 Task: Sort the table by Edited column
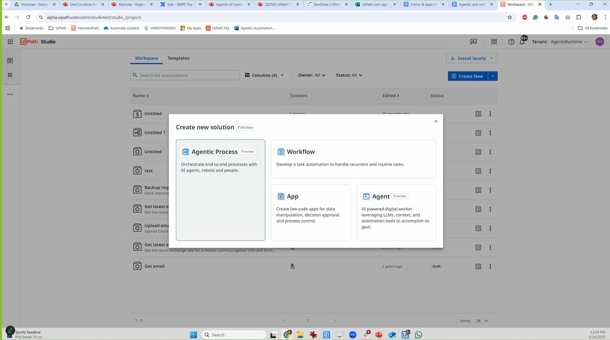[391, 95]
